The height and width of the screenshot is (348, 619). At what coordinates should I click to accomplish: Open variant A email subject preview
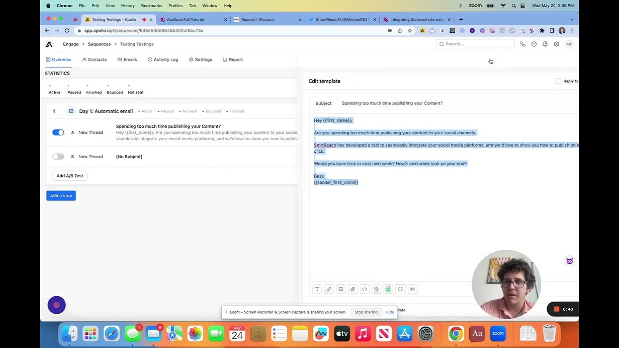tap(168, 126)
